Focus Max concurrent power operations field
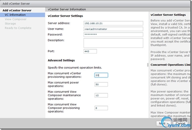 coord(101,84)
